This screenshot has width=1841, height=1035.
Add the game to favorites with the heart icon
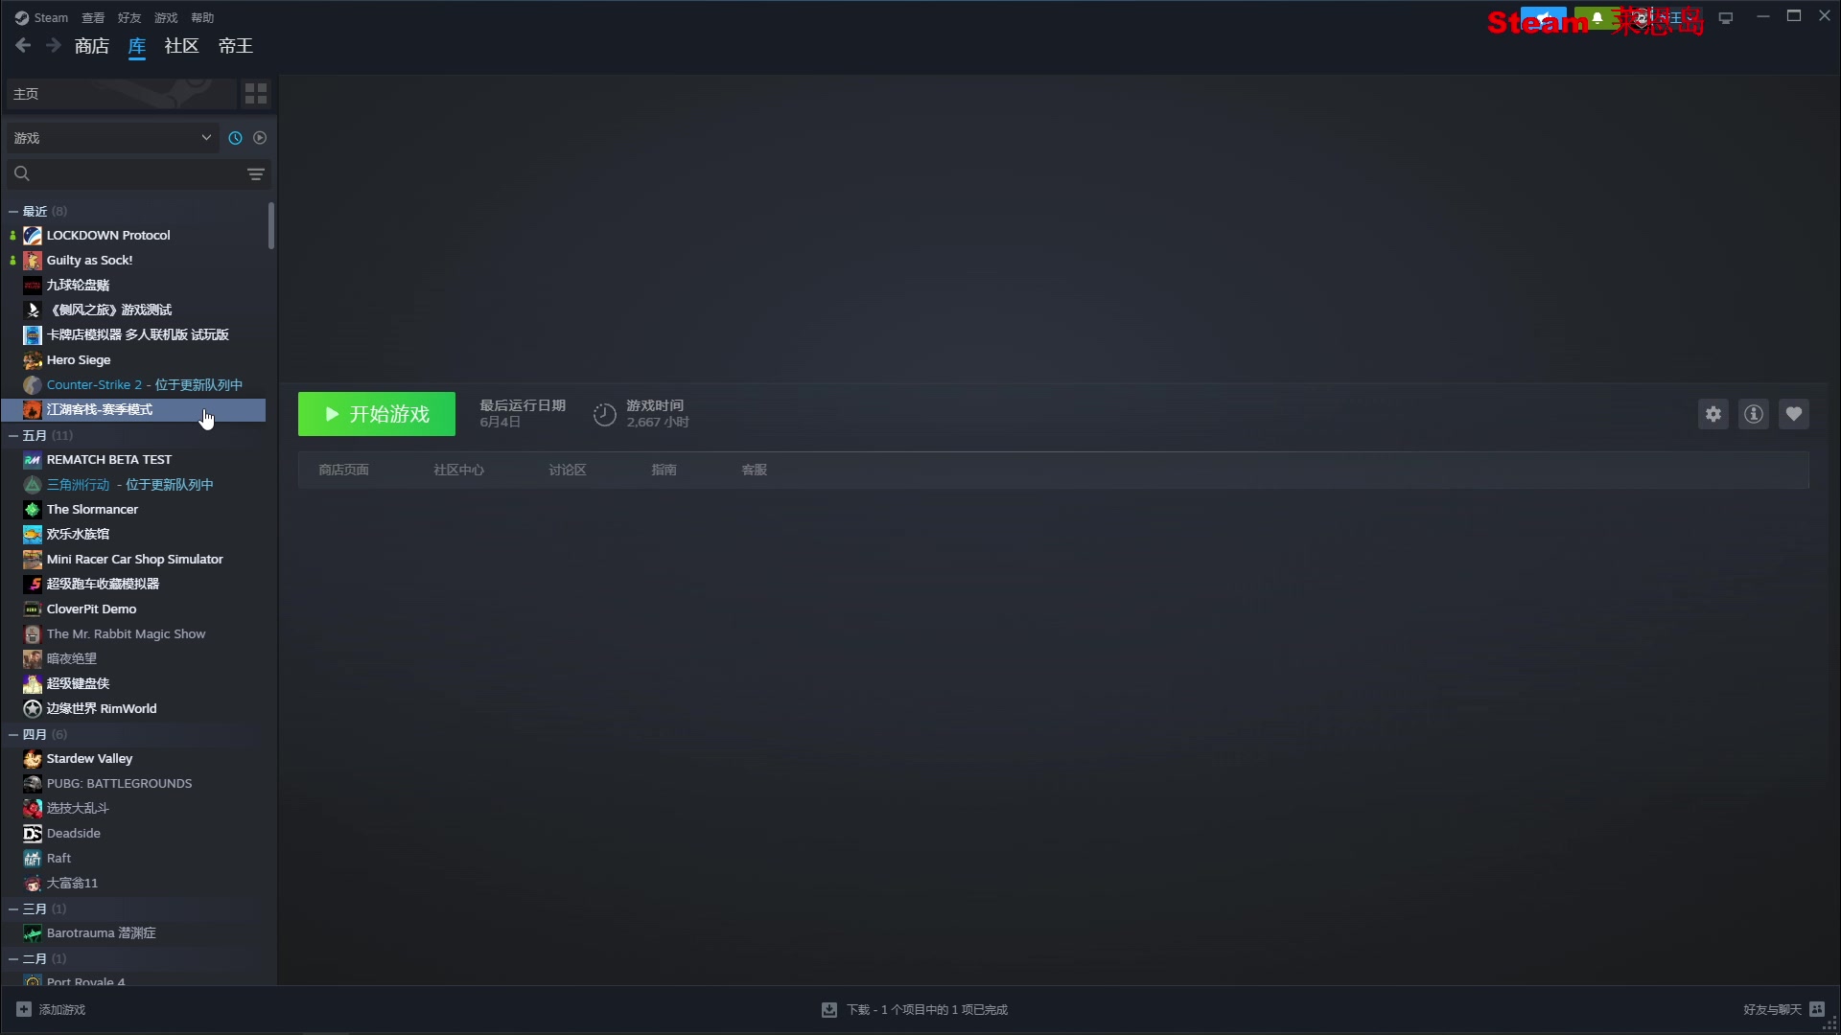pyautogui.click(x=1794, y=414)
